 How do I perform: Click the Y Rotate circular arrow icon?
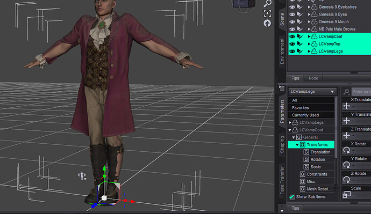click(x=346, y=165)
